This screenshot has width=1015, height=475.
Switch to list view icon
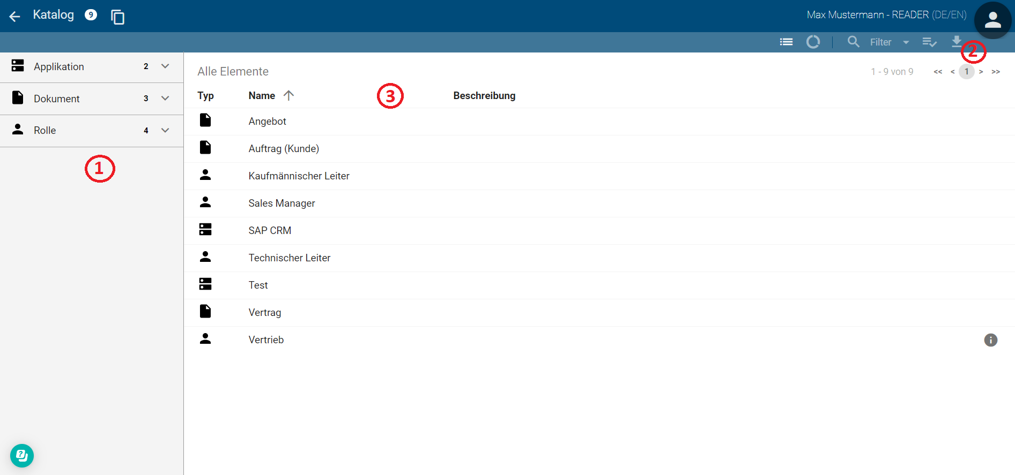[786, 42]
